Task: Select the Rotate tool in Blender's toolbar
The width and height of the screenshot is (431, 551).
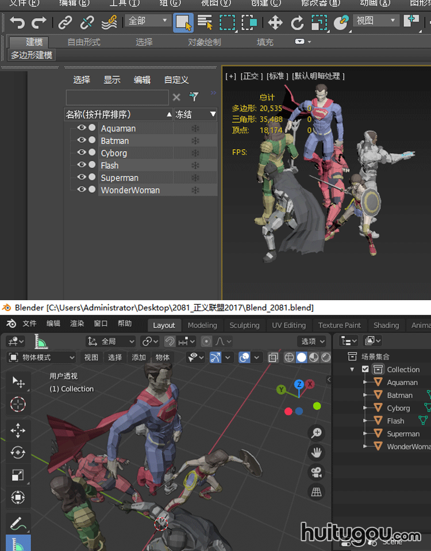Action: click(18, 452)
